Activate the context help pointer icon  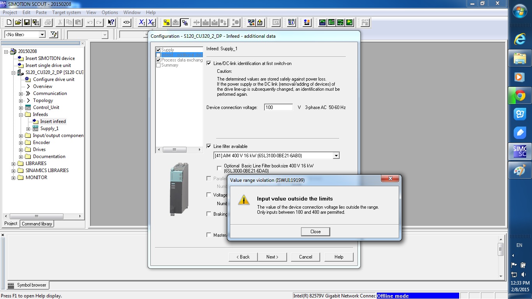coord(111,23)
